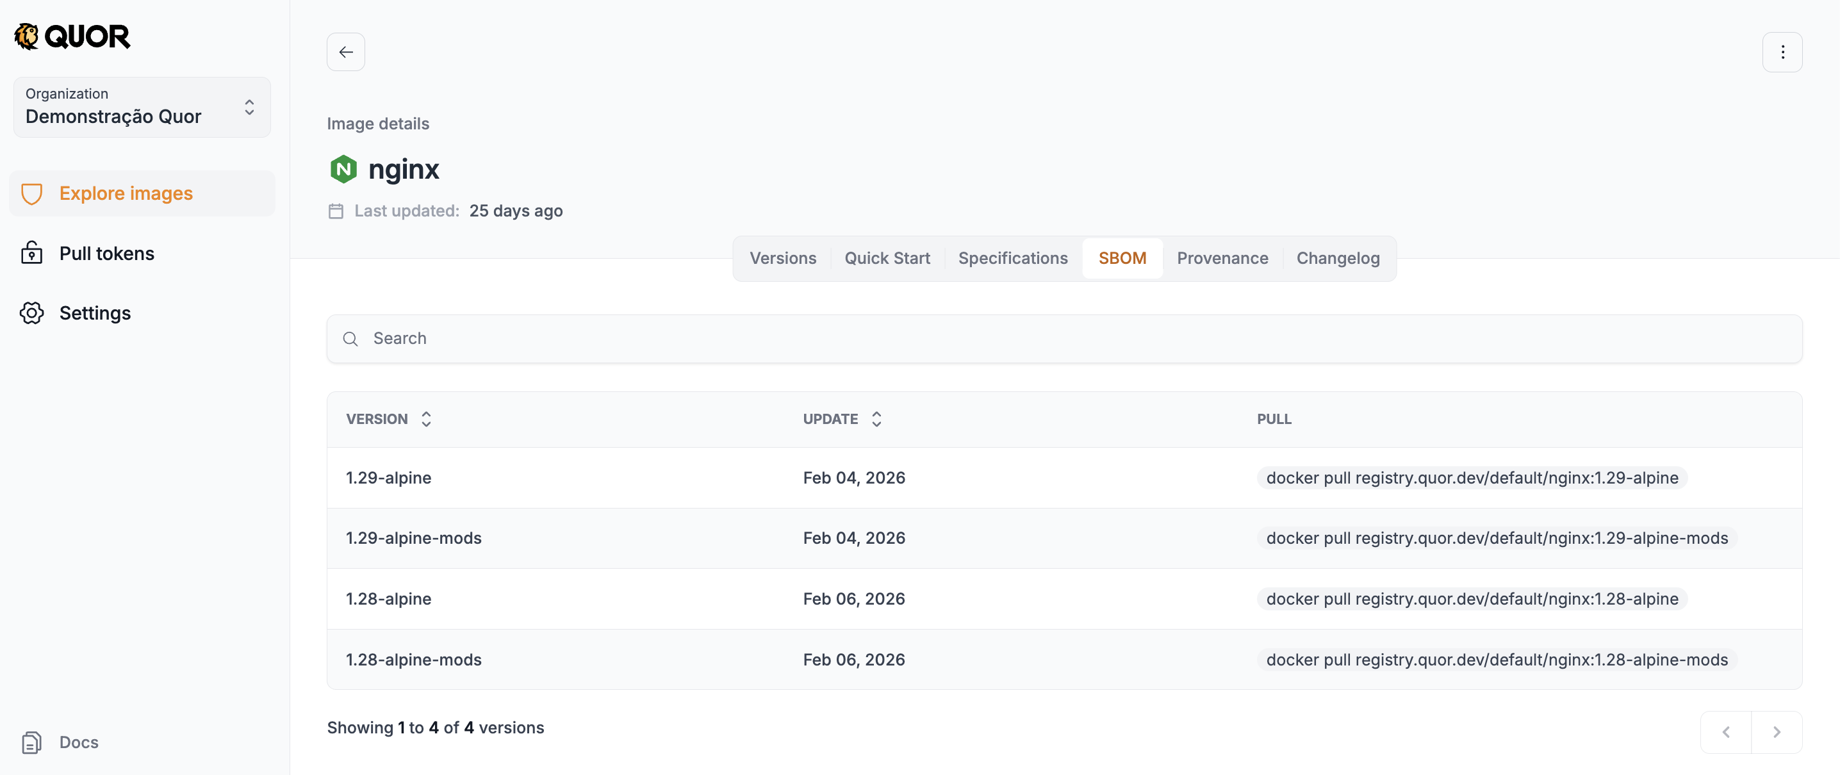Click the back arrow button
The width and height of the screenshot is (1840, 775).
coord(346,51)
